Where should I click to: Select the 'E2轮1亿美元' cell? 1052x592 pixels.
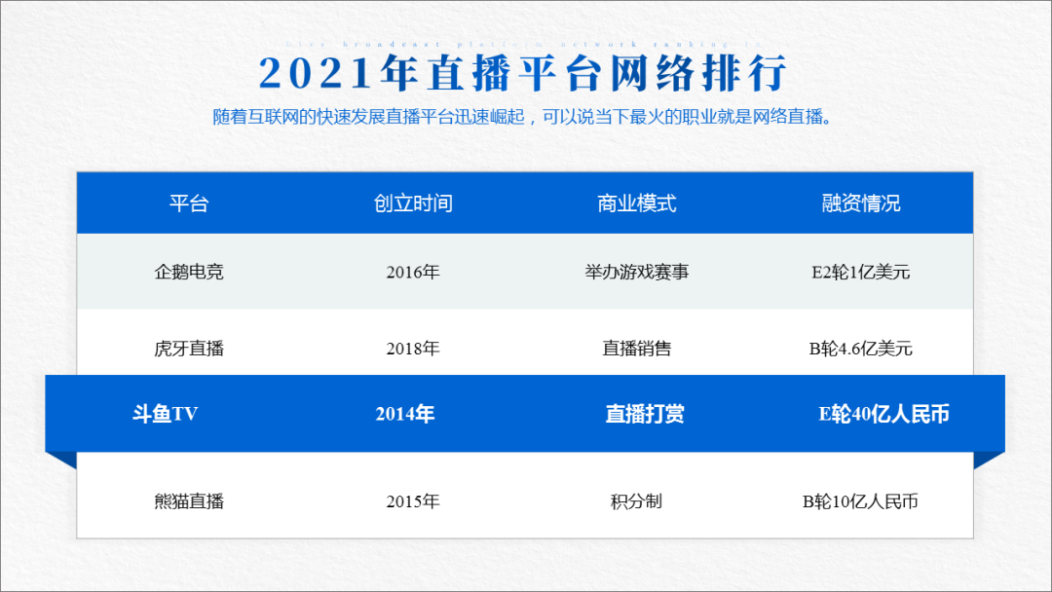point(861,272)
